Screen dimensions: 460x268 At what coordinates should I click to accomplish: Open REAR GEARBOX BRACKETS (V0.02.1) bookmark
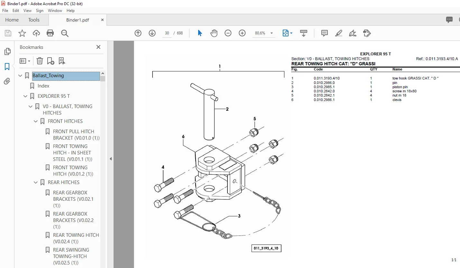click(73, 199)
